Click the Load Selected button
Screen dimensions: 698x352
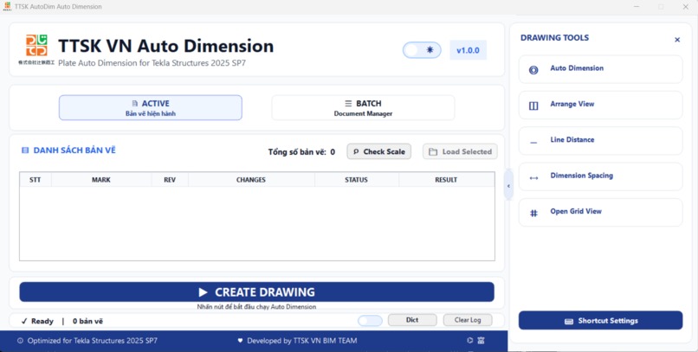click(x=460, y=151)
